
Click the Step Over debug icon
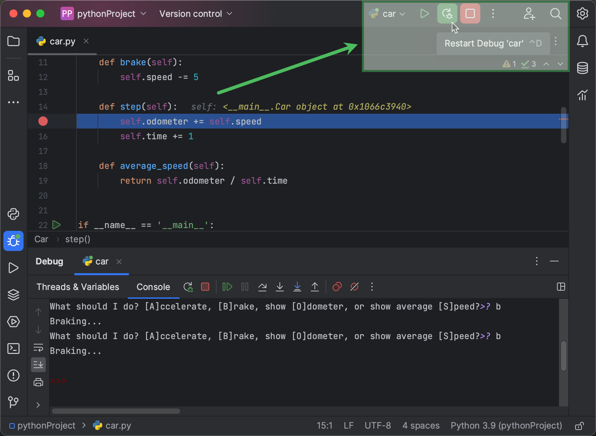tap(262, 287)
